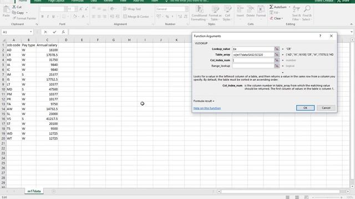Click the Increase Font Size icon
This screenshot has height=199, width=355.
[x=81, y=9]
